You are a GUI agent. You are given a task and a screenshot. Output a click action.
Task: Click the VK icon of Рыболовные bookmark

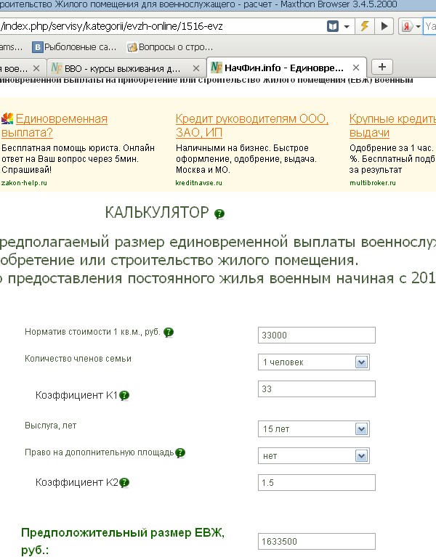coord(37,47)
